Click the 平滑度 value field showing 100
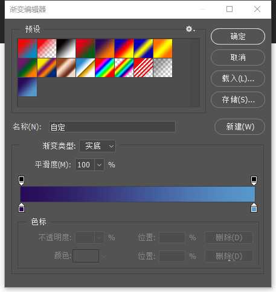 click(85, 165)
